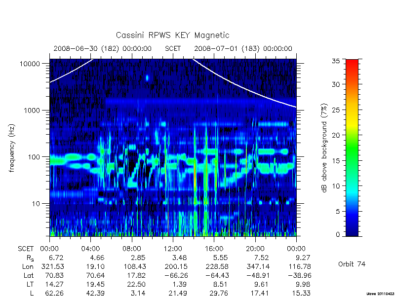395x296 pixels.
Task: Click the Lon value 200.15
Action: point(176,266)
